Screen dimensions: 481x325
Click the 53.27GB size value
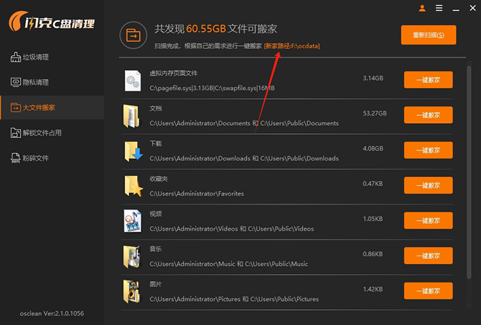click(374, 113)
